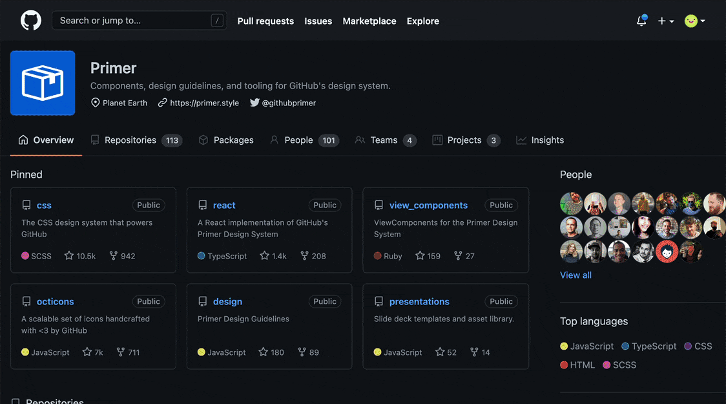The image size is (726, 404).
Task: Click the 113 repositories counter badge
Action: point(172,140)
